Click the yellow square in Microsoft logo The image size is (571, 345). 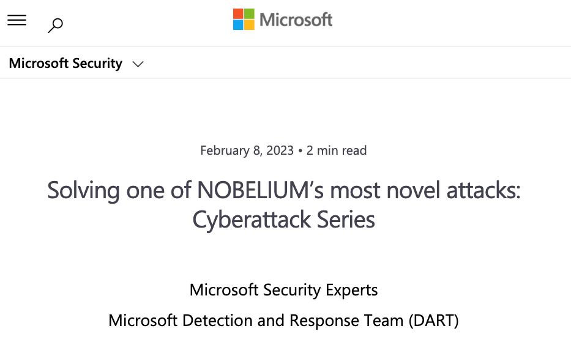coord(249,25)
